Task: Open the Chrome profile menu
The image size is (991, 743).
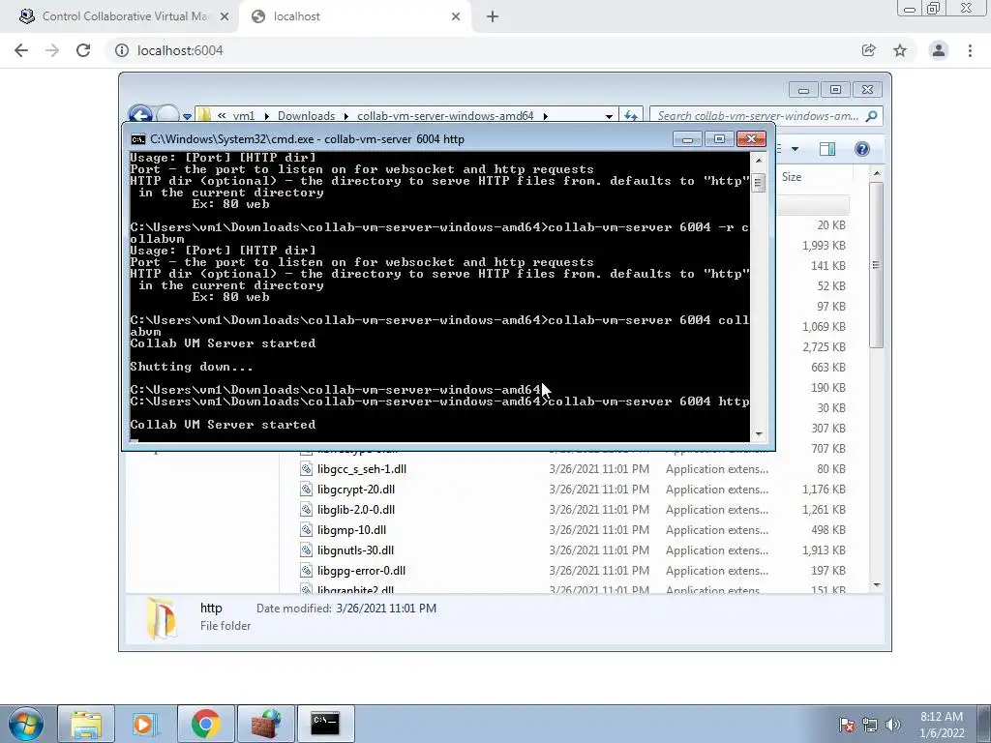Action: tap(939, 50)
